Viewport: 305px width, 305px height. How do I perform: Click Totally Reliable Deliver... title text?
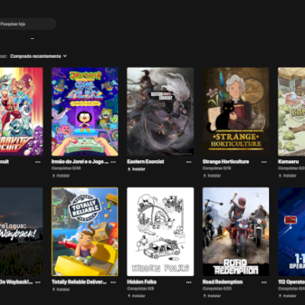[79, 282]
